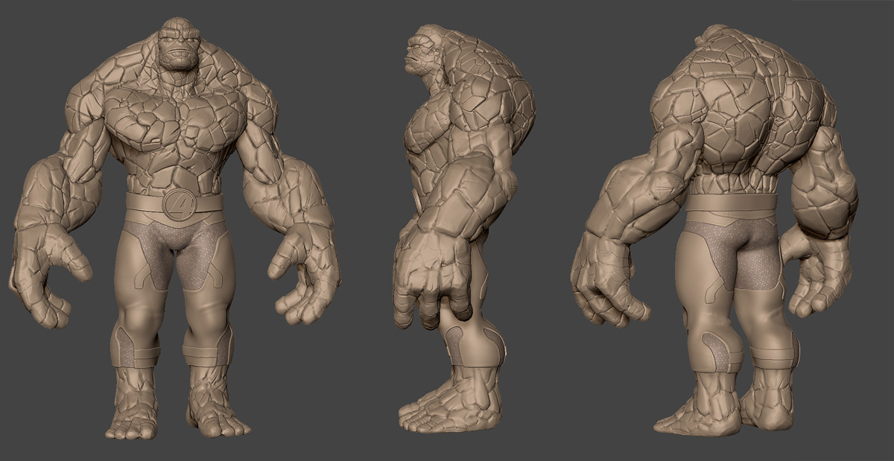Select the front-facing view of the rock character
The width and height of the screenshot is (894, 461).
pos(174,227)
